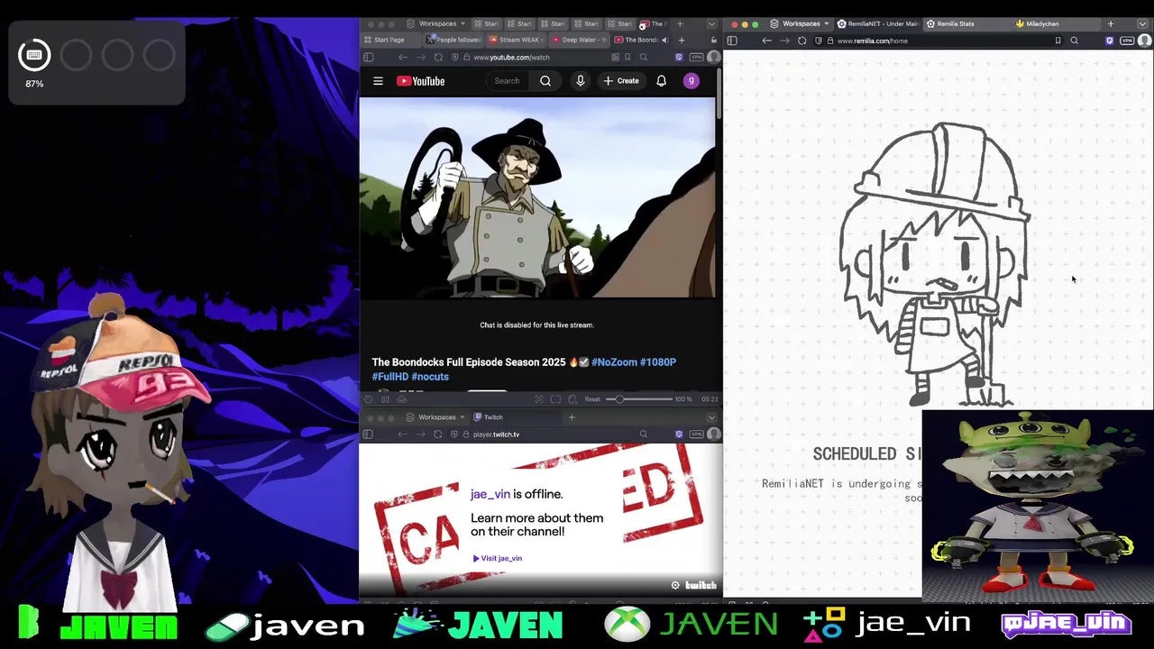1154x649 pixels.
Task: Toggle VPN badge in the YouTube window
Action: pyautogui.click(x=696, y=58)
